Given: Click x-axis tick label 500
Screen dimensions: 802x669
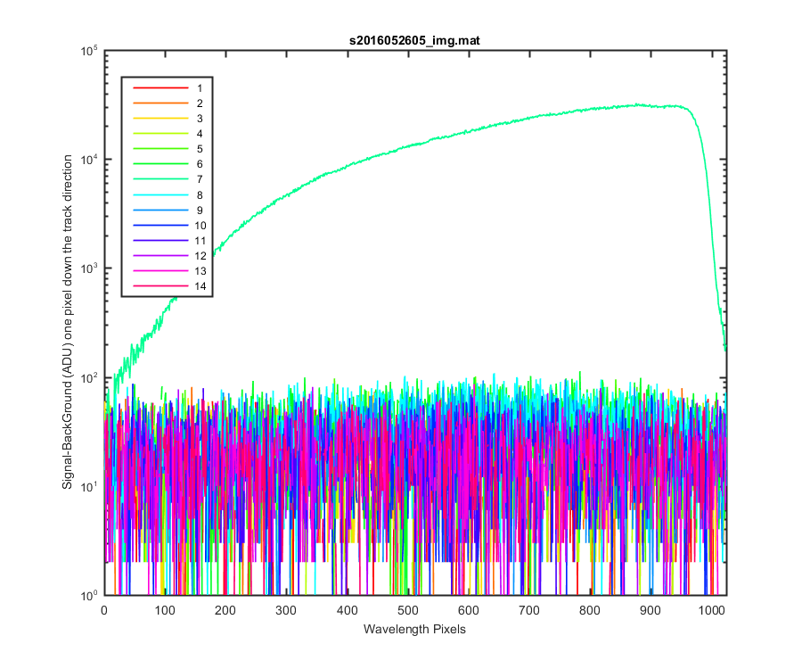Looking at the screenshot, I should (x=407, y=610).
